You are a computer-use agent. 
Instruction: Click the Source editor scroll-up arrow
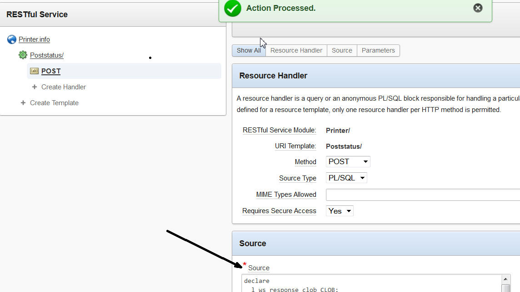coord(505,279)
